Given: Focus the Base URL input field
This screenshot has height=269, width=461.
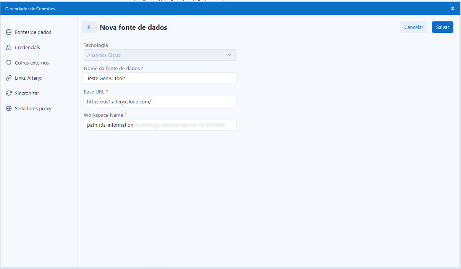Looking at the screenshot, I should click(160, 101).
